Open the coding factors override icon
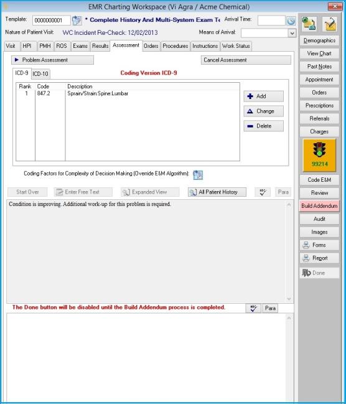Image resolution: width=346 pixels, height=404 pixels. point(198,175)
